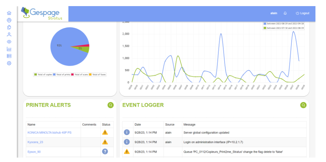The height and width of the screenshot is (162, 326).
Task: Open the Kyocera_23 printer link
Action: tap(35, 142)
